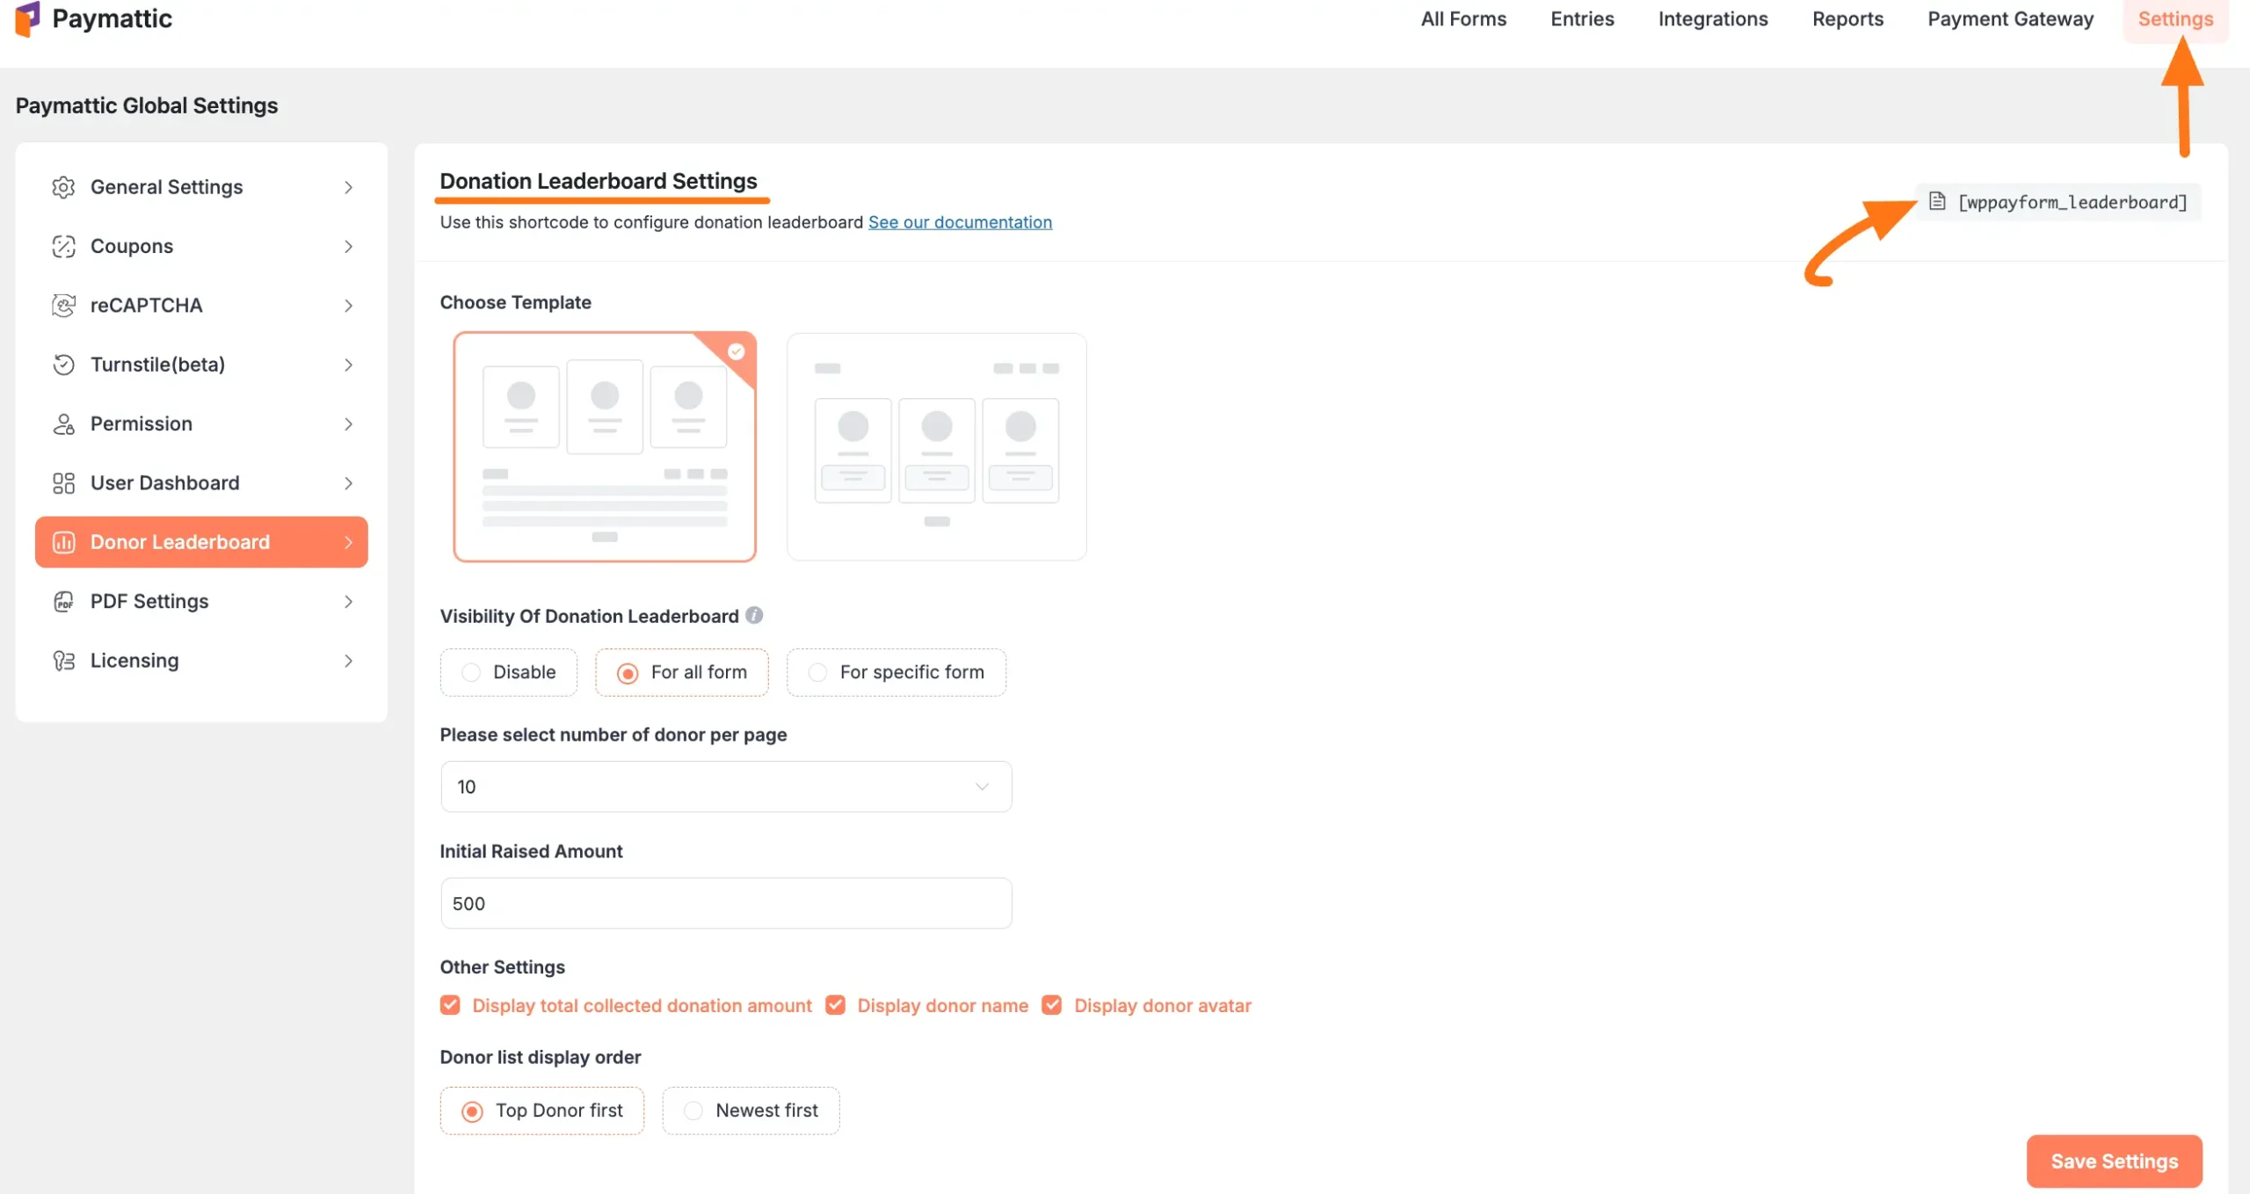This screenshot has height=1194, width=2250.
Task: Toggle the Display donor avatar checkbox
Action: pos(1051,1005)
